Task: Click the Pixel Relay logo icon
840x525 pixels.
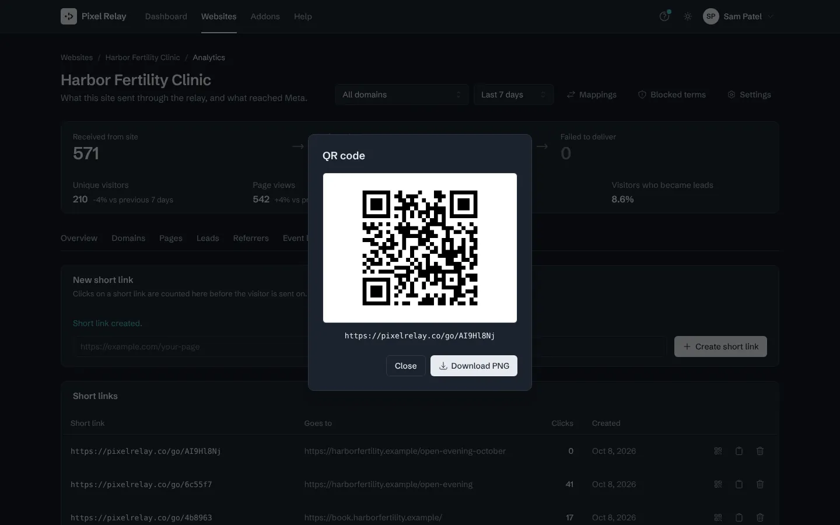Action: 69,16
